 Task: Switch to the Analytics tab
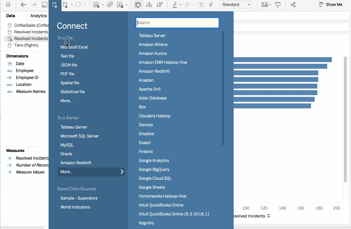pos(38,16)
